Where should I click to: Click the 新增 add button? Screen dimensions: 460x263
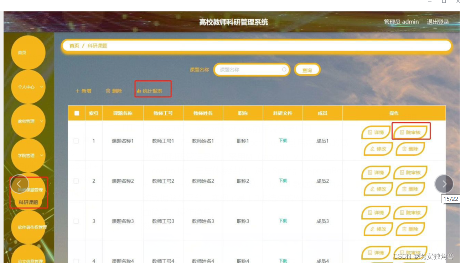click(83, 91)
